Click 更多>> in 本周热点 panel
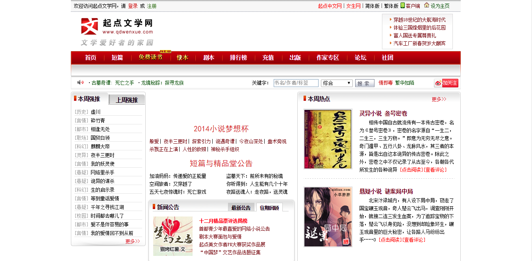 (x=439, y=99)
